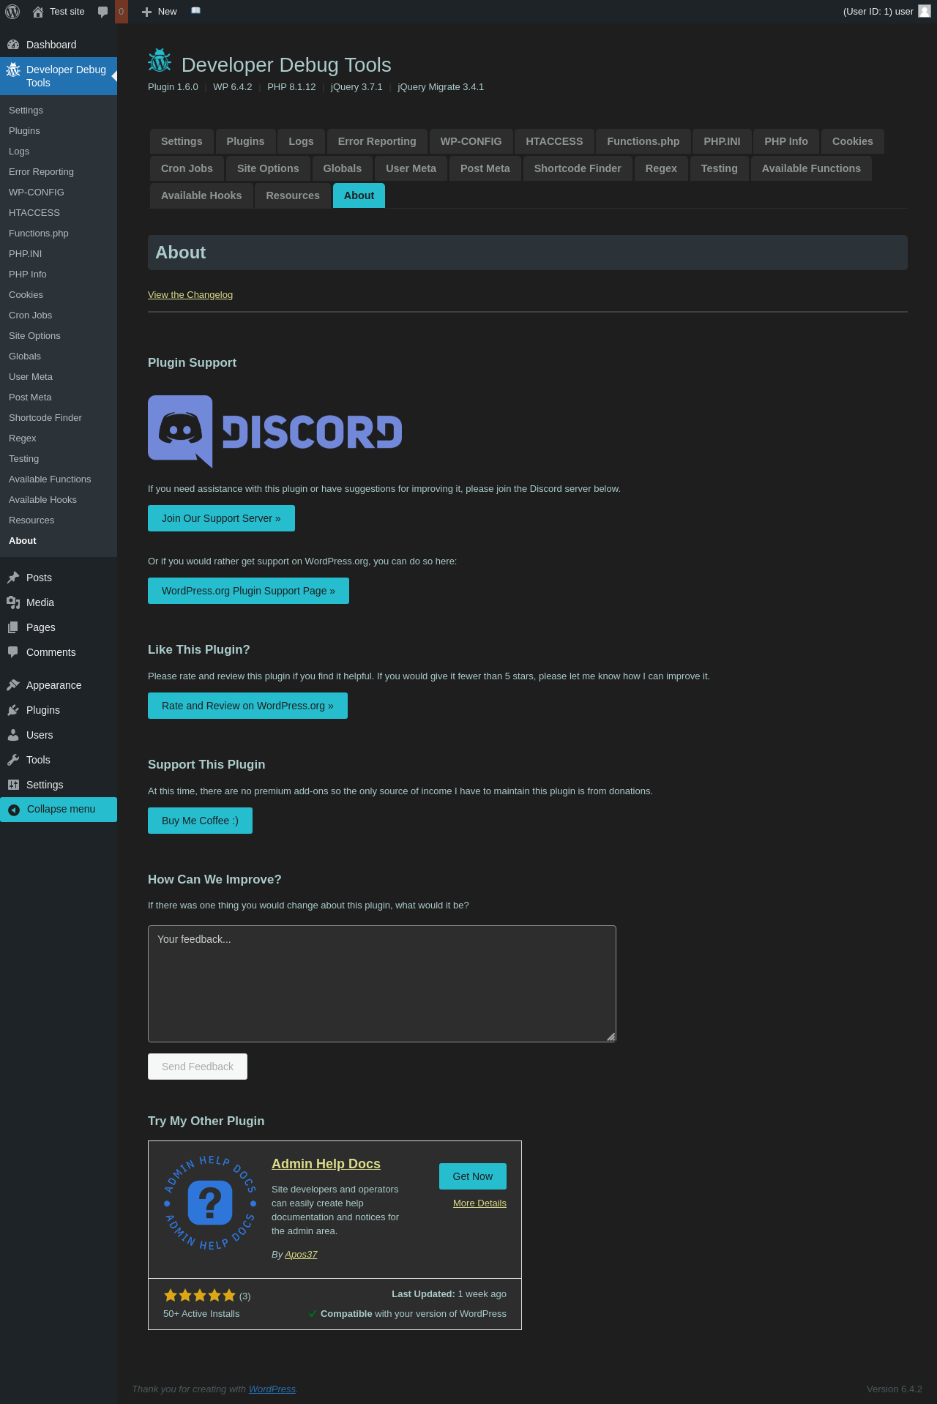Select the About tab
937x1404 pixels.
tap(359, 195)
